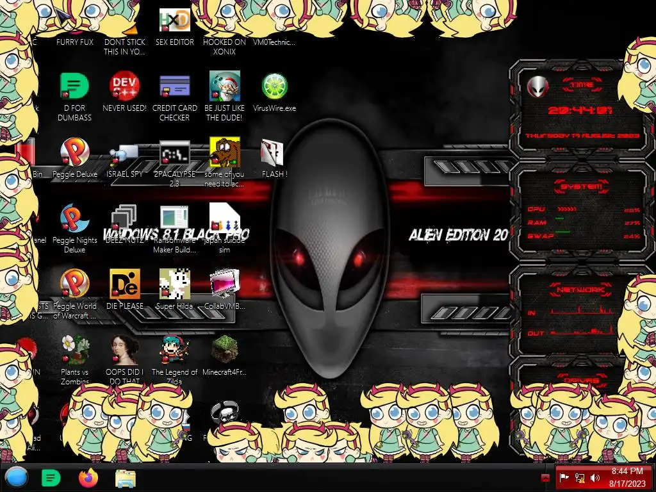Launch the Super Hilda game icon

[x=174, y=284]
